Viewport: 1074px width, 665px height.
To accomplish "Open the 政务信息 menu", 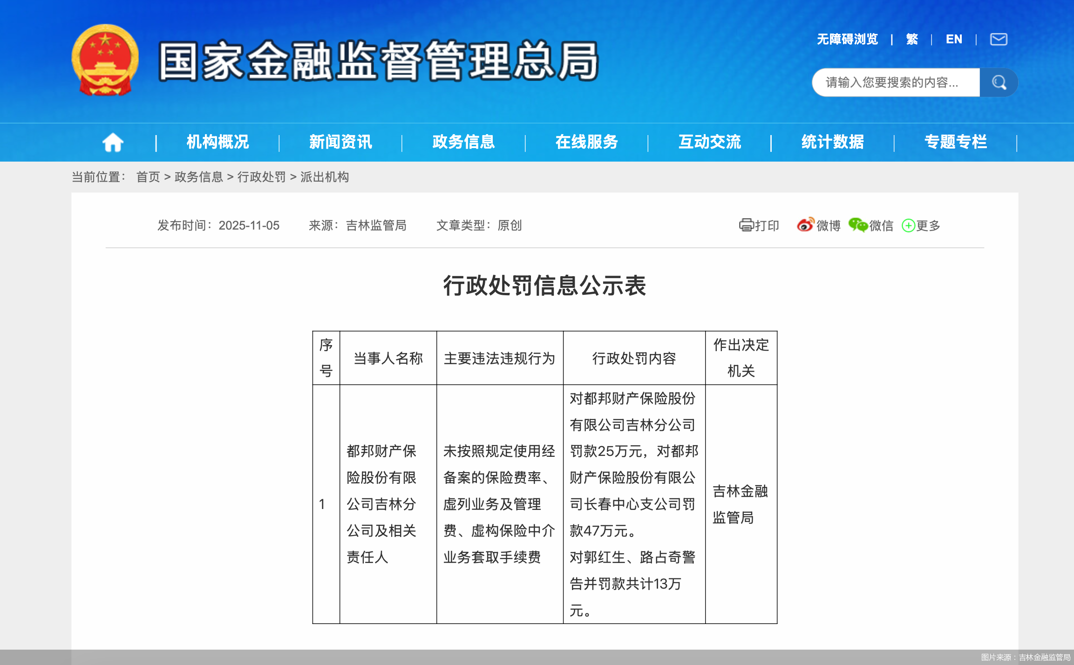I will point(463,142).
